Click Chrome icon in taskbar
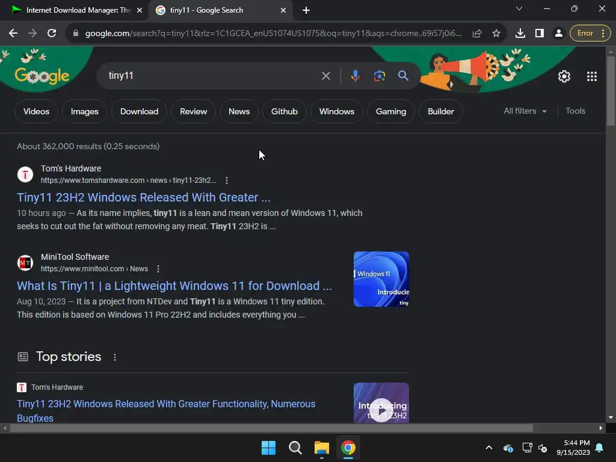This screenshot has width=616, height=462. (x=348, y=448)
